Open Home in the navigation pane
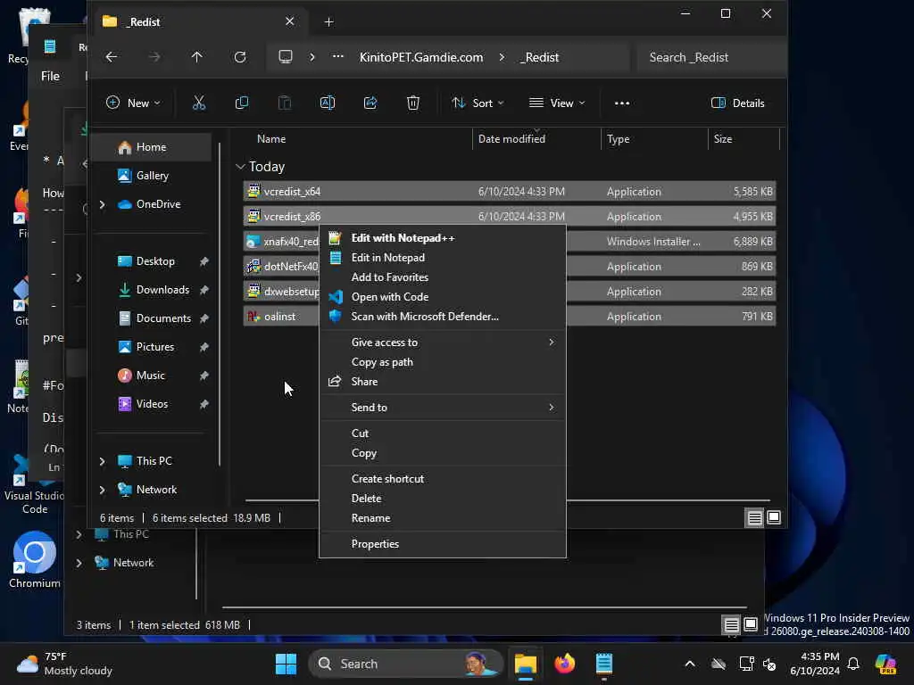Image resolution: width=914 pixels, height=685 pixels. pyautogui.click(x=152, y=147)
